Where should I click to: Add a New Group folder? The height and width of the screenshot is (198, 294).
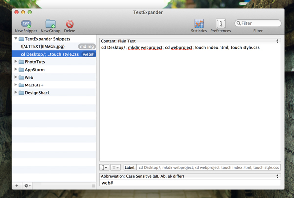click(x=50, y=26)
